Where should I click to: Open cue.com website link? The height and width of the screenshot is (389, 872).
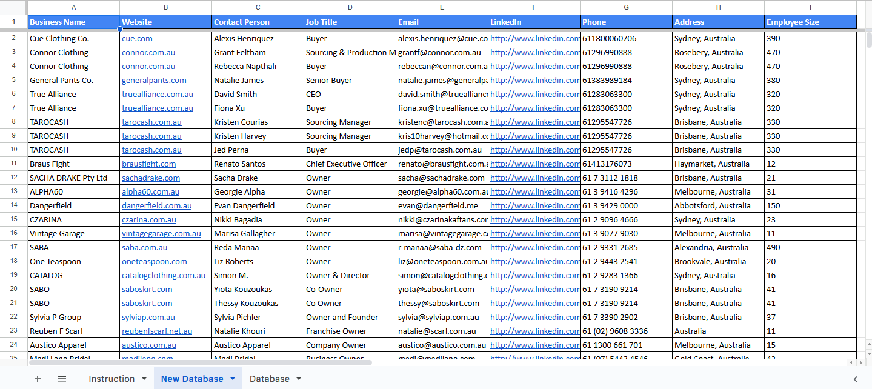coord(137,38)
